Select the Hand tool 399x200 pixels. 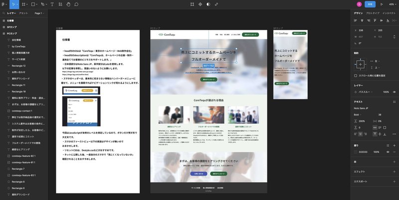click(68, 4)
